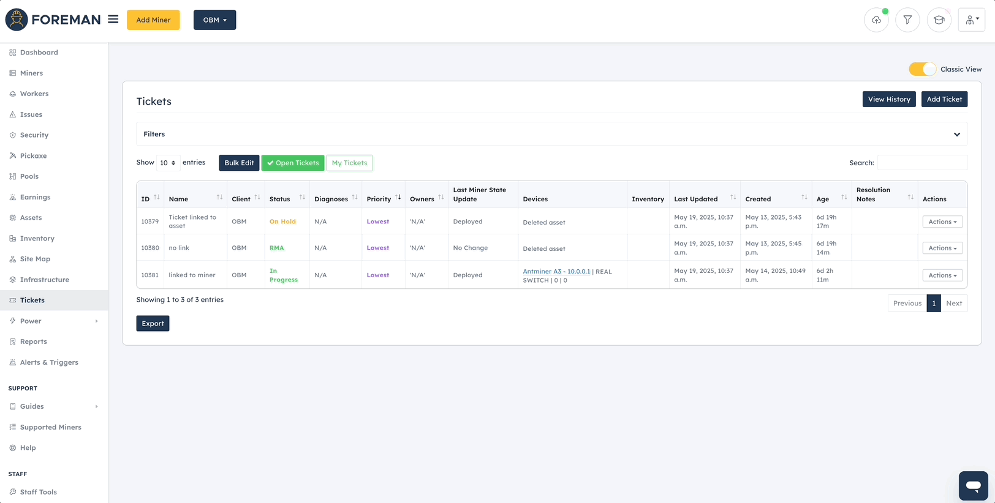Click the Miners sidebar icon
Image resolution: width=995 pixels, height=503 pixels.
coord(13,73)
